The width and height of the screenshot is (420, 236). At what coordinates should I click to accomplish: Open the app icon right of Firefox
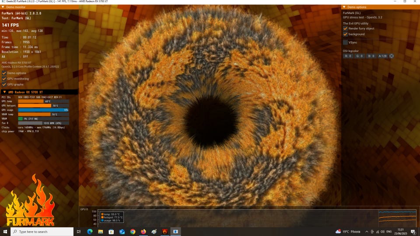pyautogui.click(x=154, y=232)
